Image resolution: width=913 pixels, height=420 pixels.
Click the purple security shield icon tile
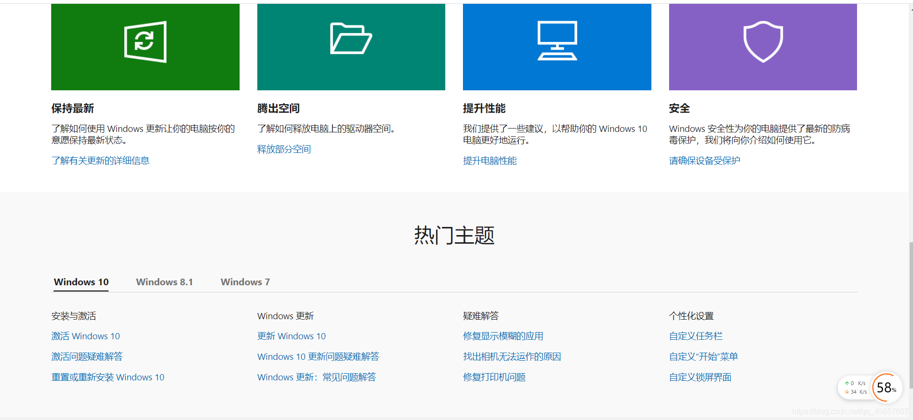tap(763, 47)
